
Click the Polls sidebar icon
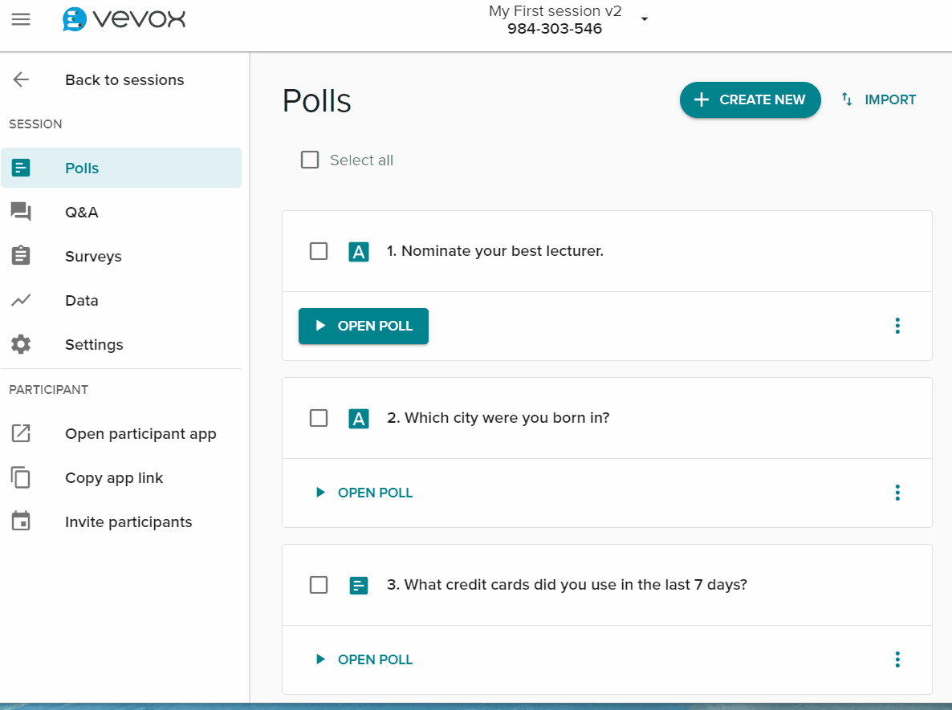pyautogui.click(x=21, y=168)
